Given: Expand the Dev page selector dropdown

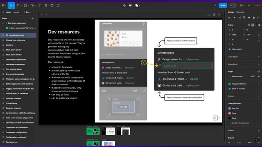Looking at the screenshot, I should [x=29, y=12].
